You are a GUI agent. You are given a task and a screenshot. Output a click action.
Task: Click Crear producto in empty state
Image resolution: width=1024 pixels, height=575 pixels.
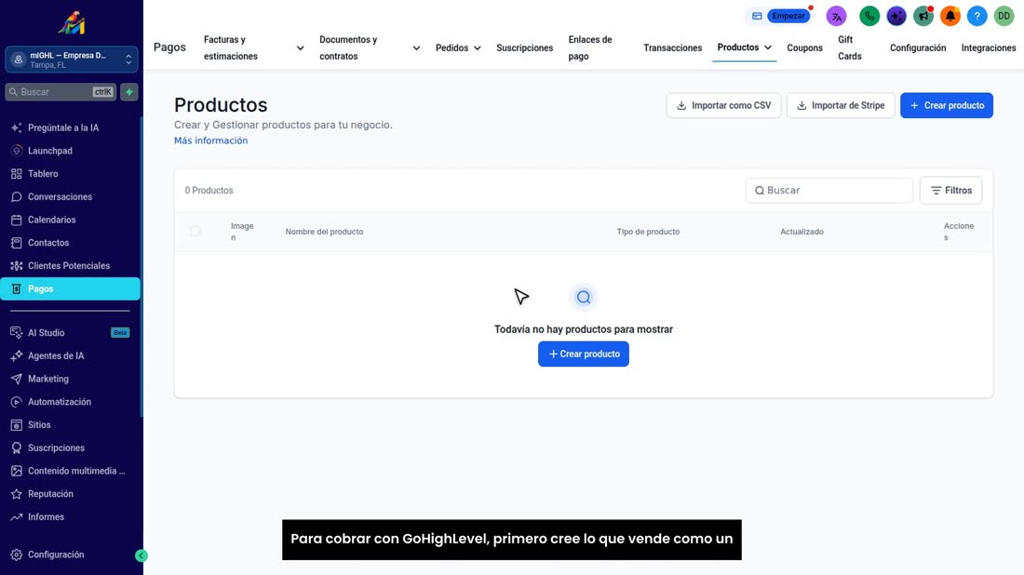click(x=583, y=354)
